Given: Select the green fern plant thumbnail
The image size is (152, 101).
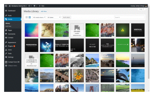Looking at the screenshot, I should (x=62, y=30).
